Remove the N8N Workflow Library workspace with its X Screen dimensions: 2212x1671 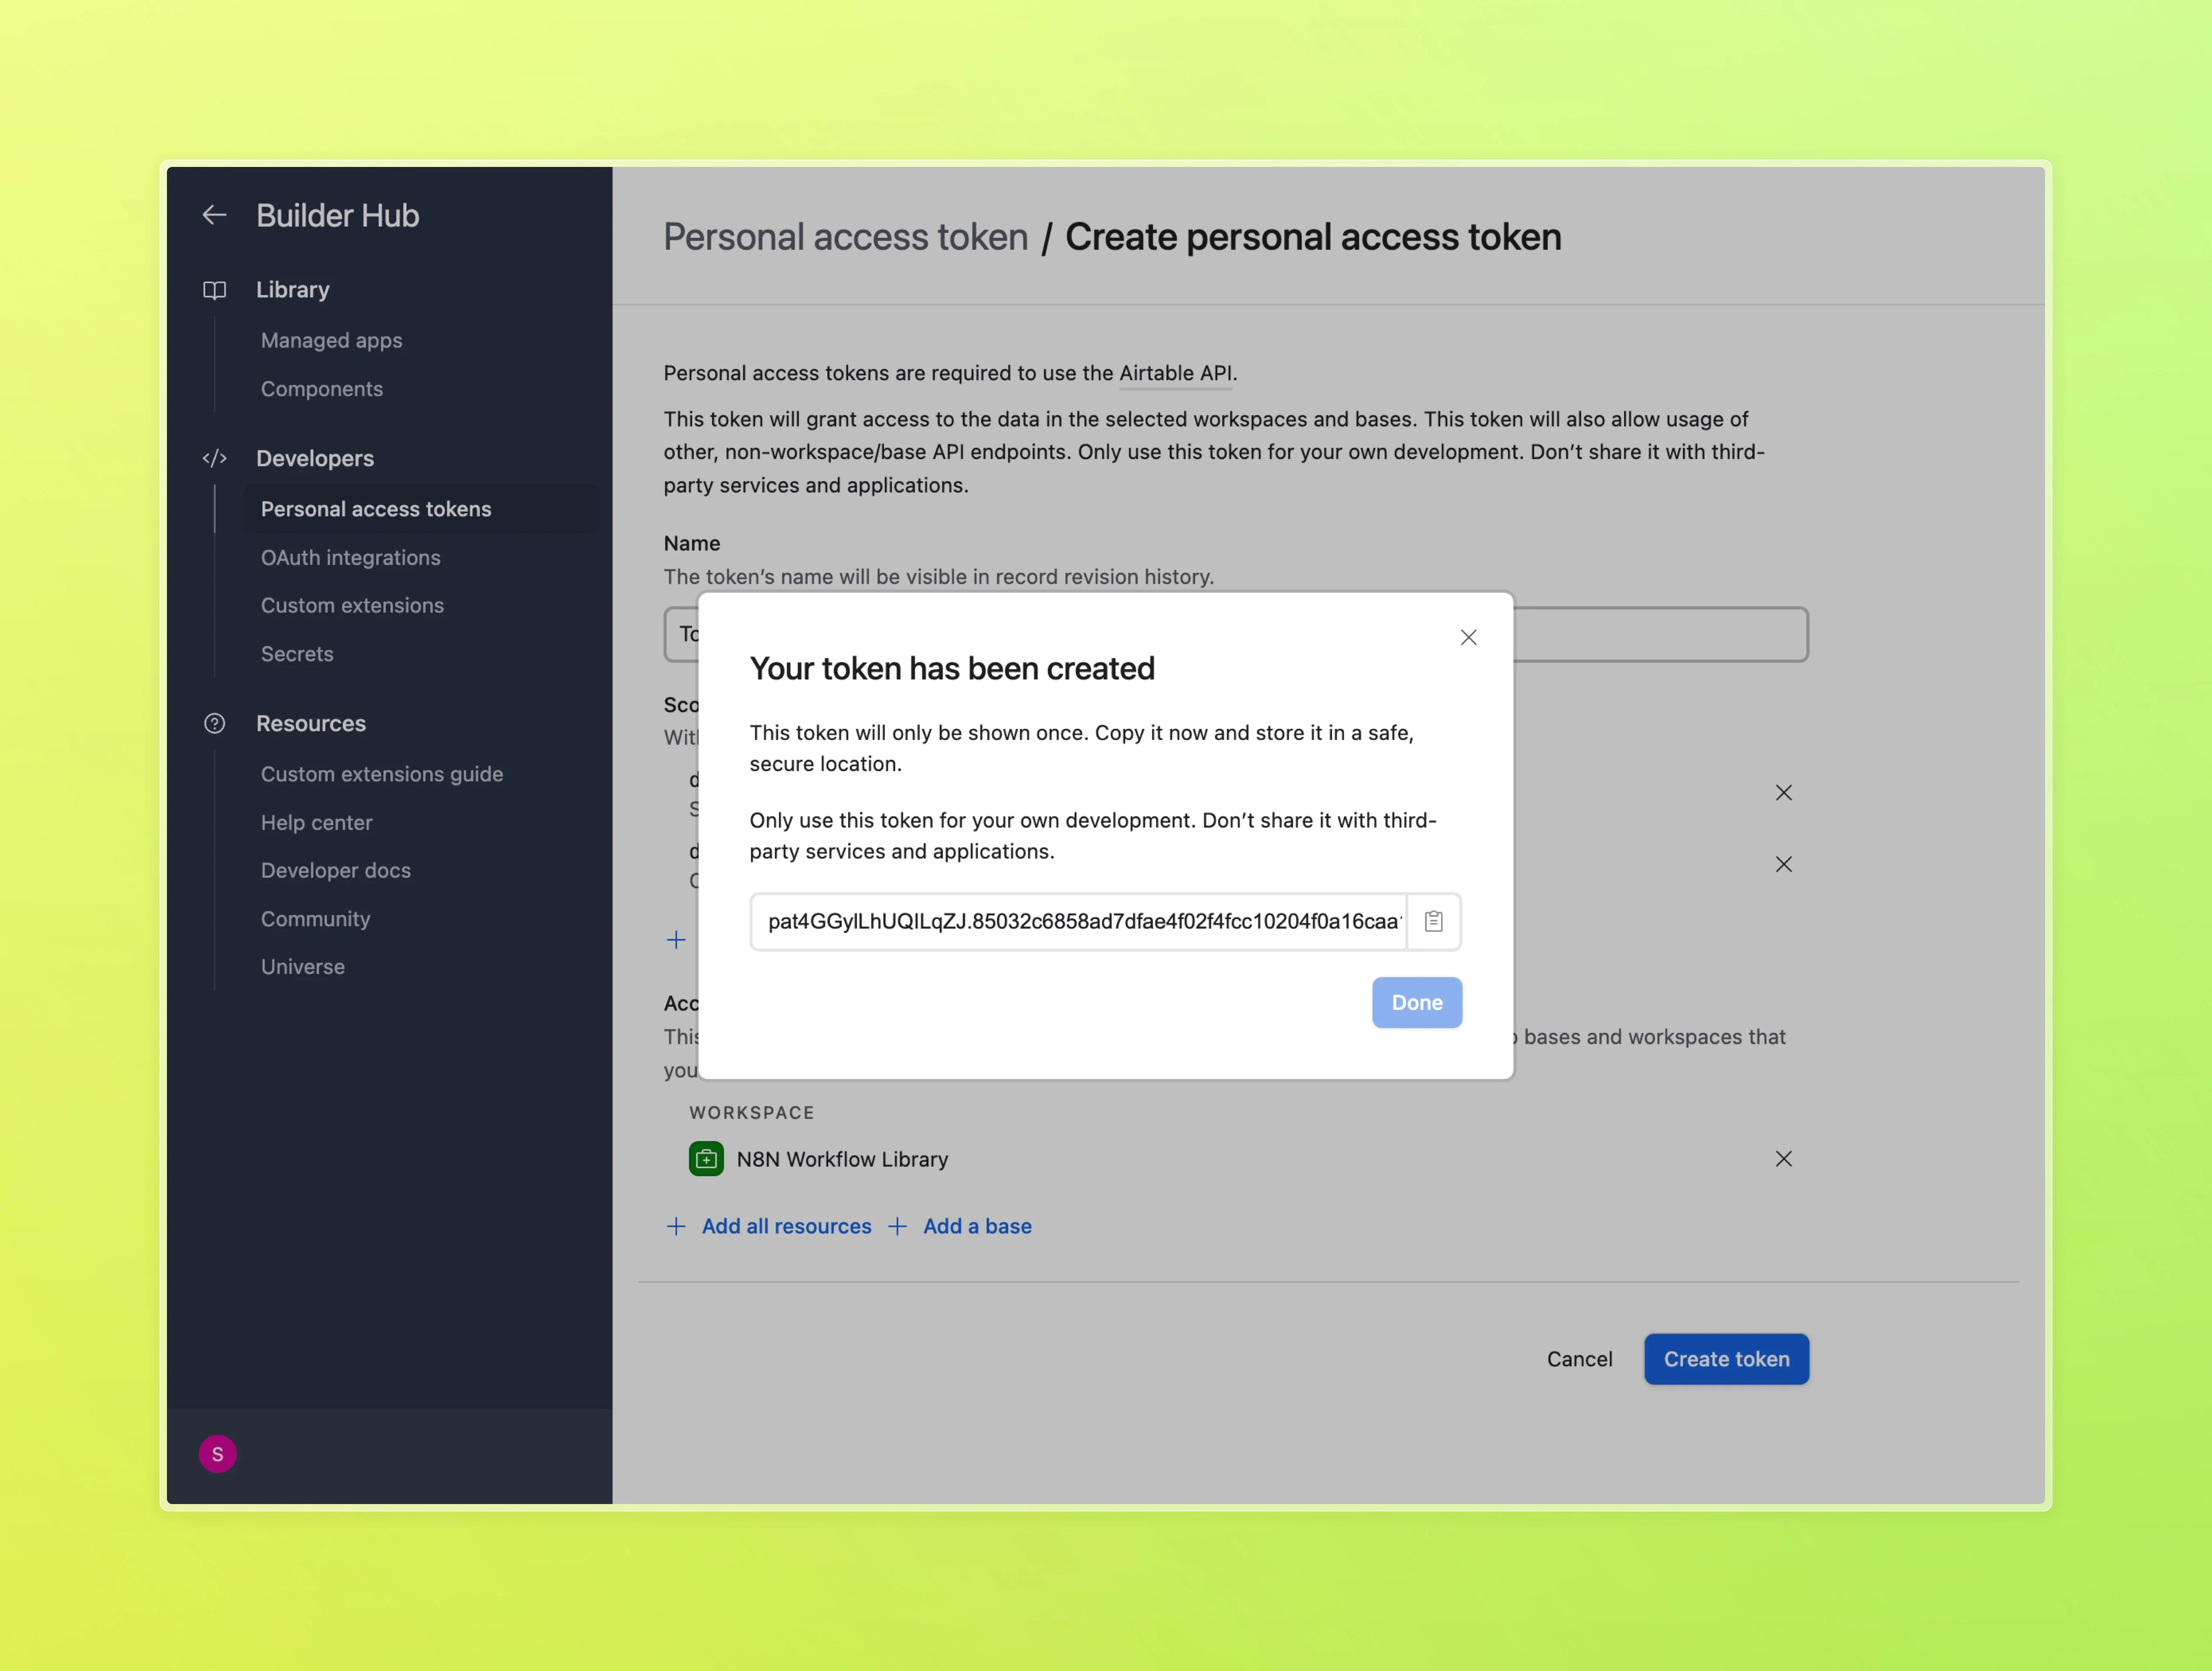coord(1785,1159)
